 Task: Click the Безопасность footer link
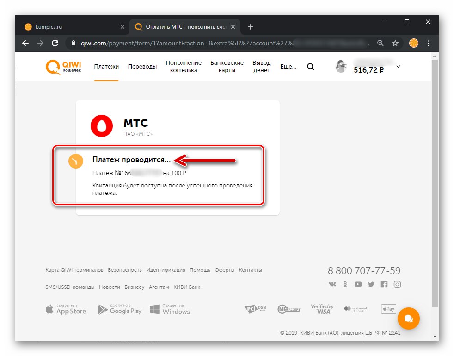coord(126,270)
